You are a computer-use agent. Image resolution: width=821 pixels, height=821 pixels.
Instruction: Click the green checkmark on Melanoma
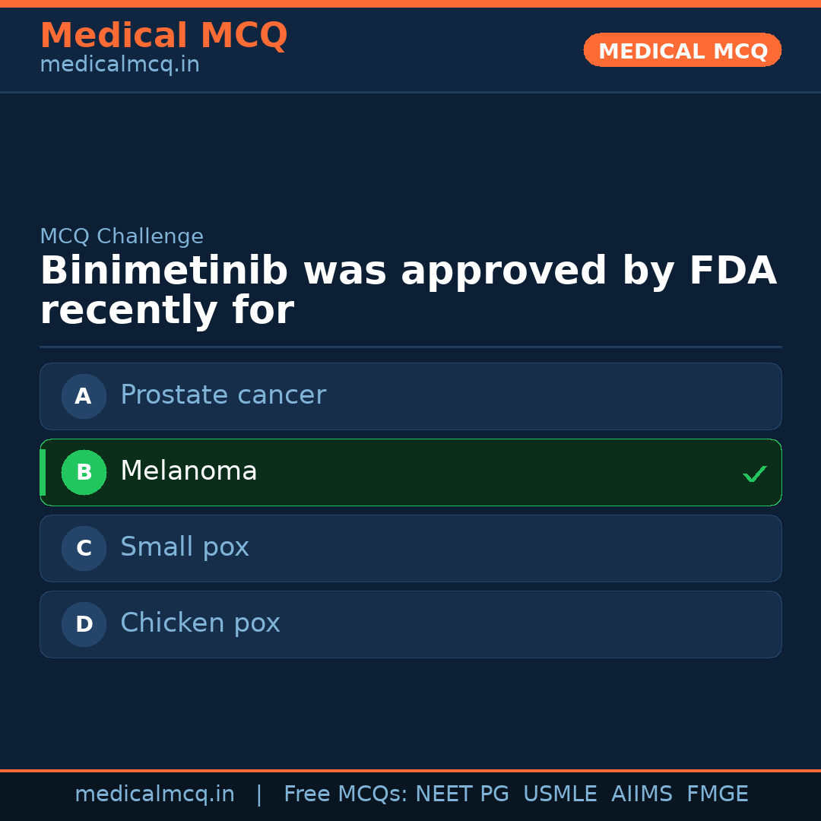(x=754, y=474)
